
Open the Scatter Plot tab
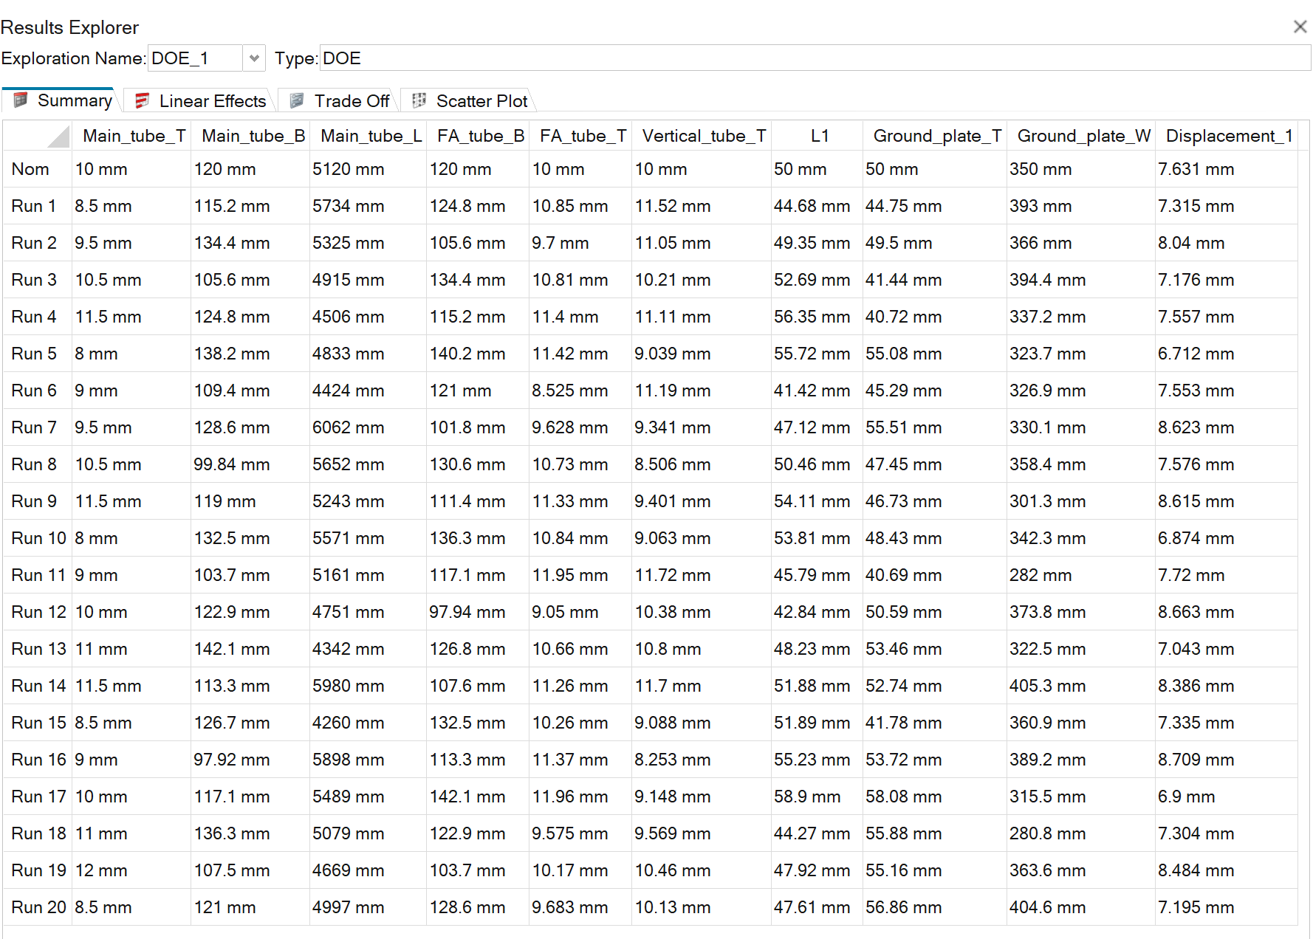(481, 101)
